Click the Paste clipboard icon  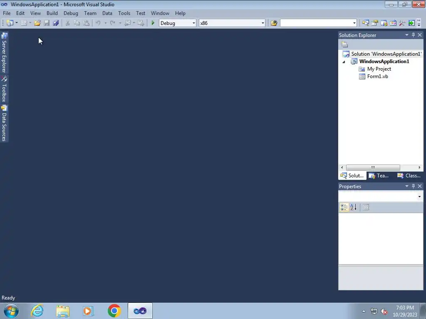86,23
